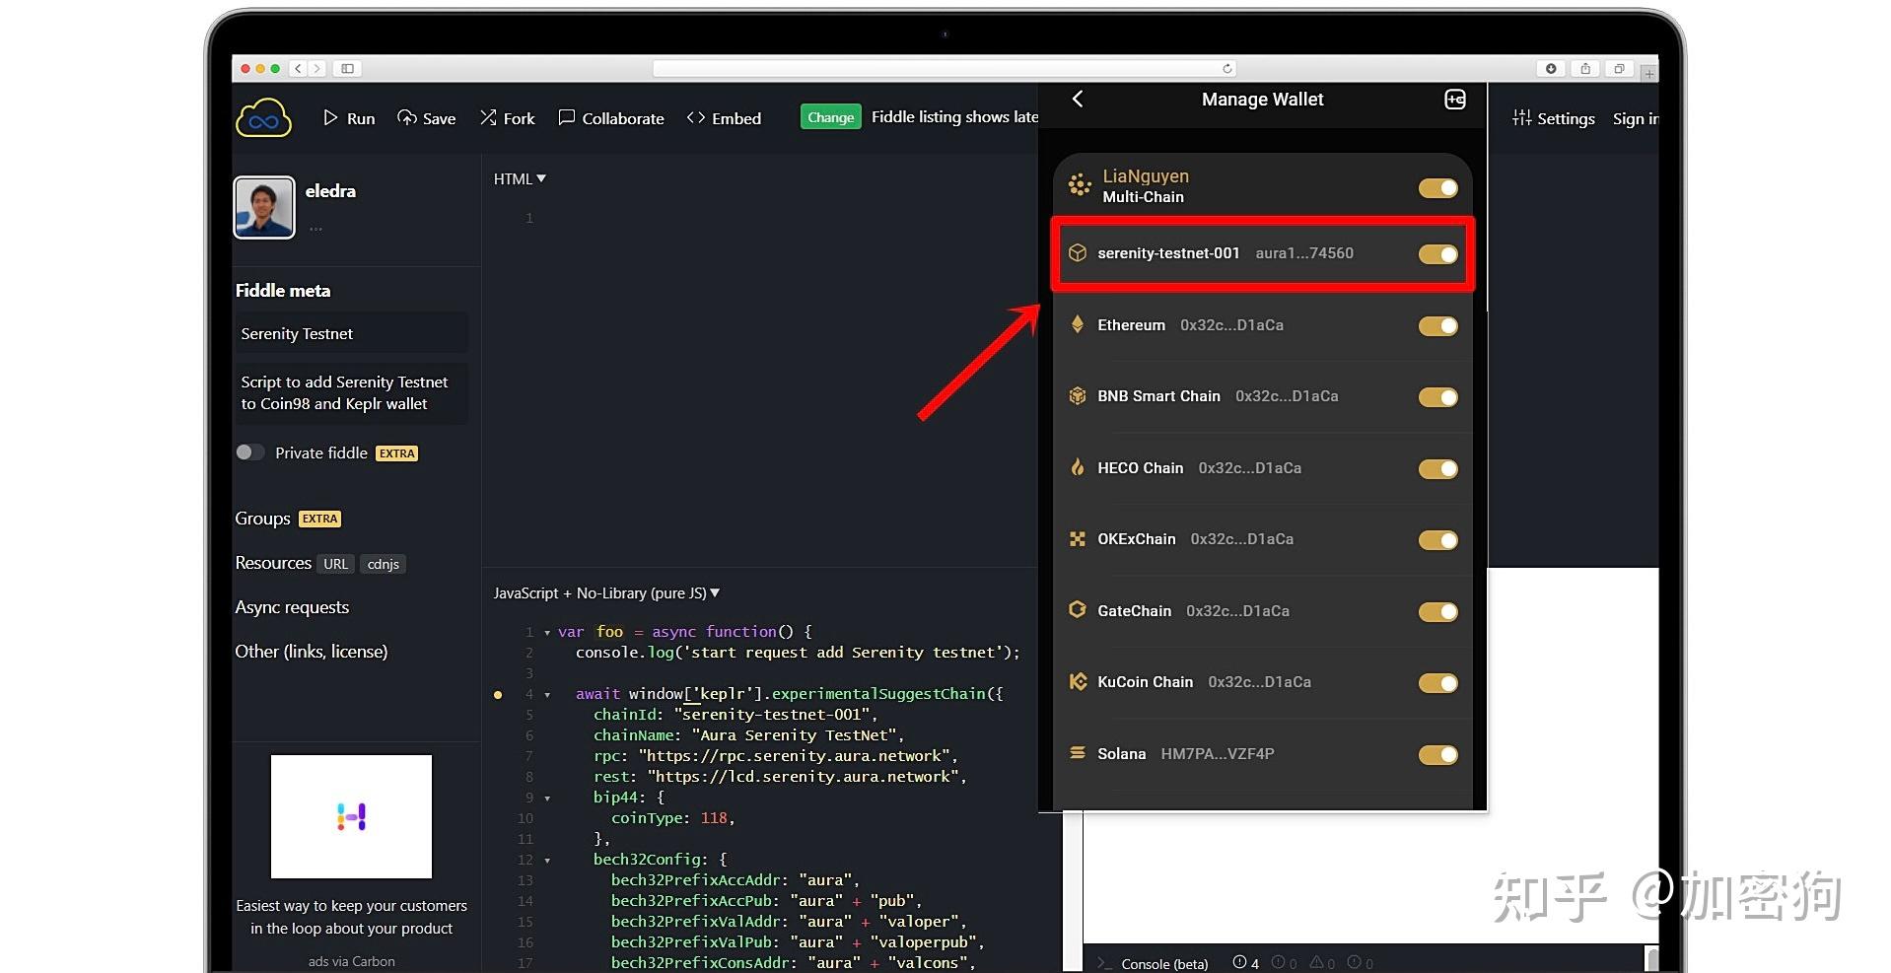1891x973 pixels.
Task: Toggle the BNB Smart Chain switch
Action: coord(1438,397)
